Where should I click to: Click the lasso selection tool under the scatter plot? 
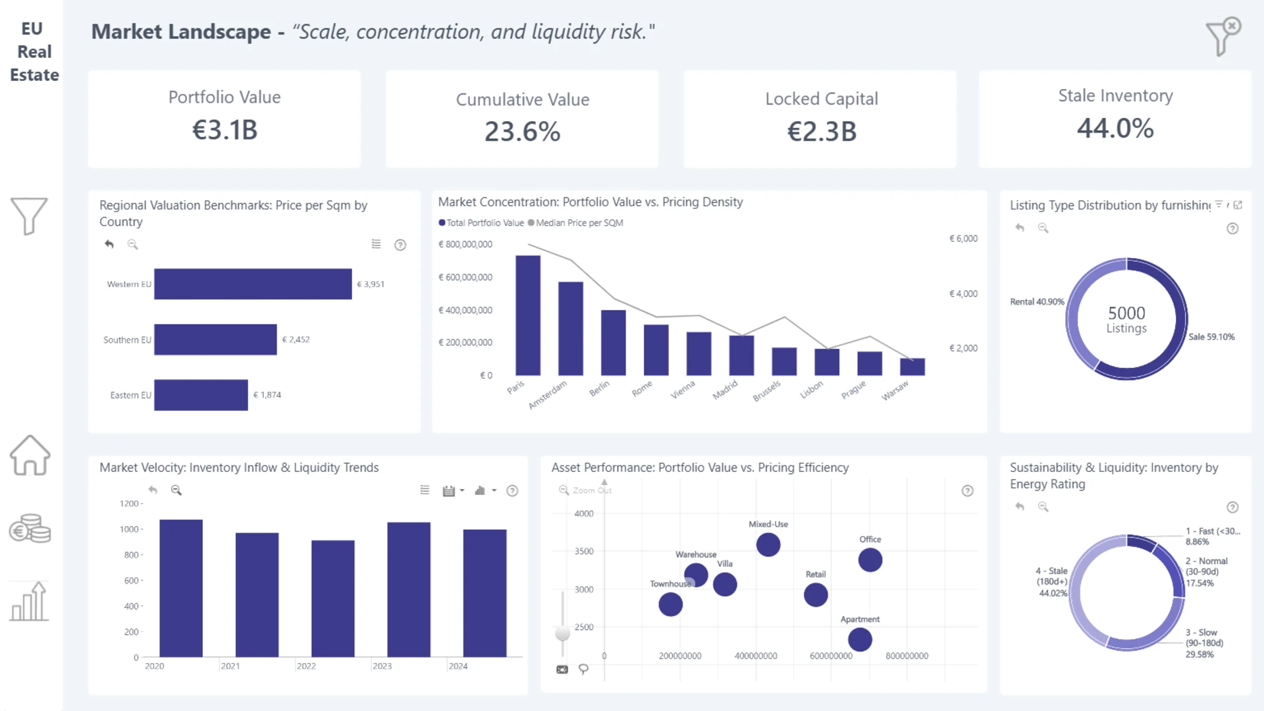(583, 669)
